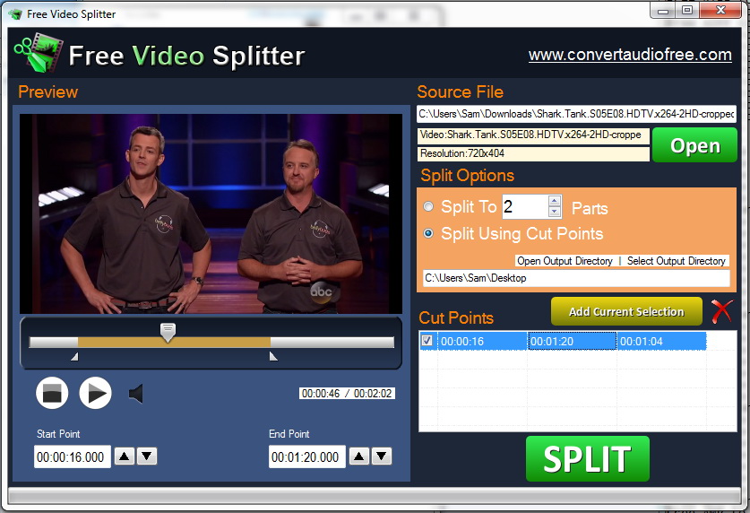
Task: Increase End Point with the up arrow
Action: tap(358, 456)
